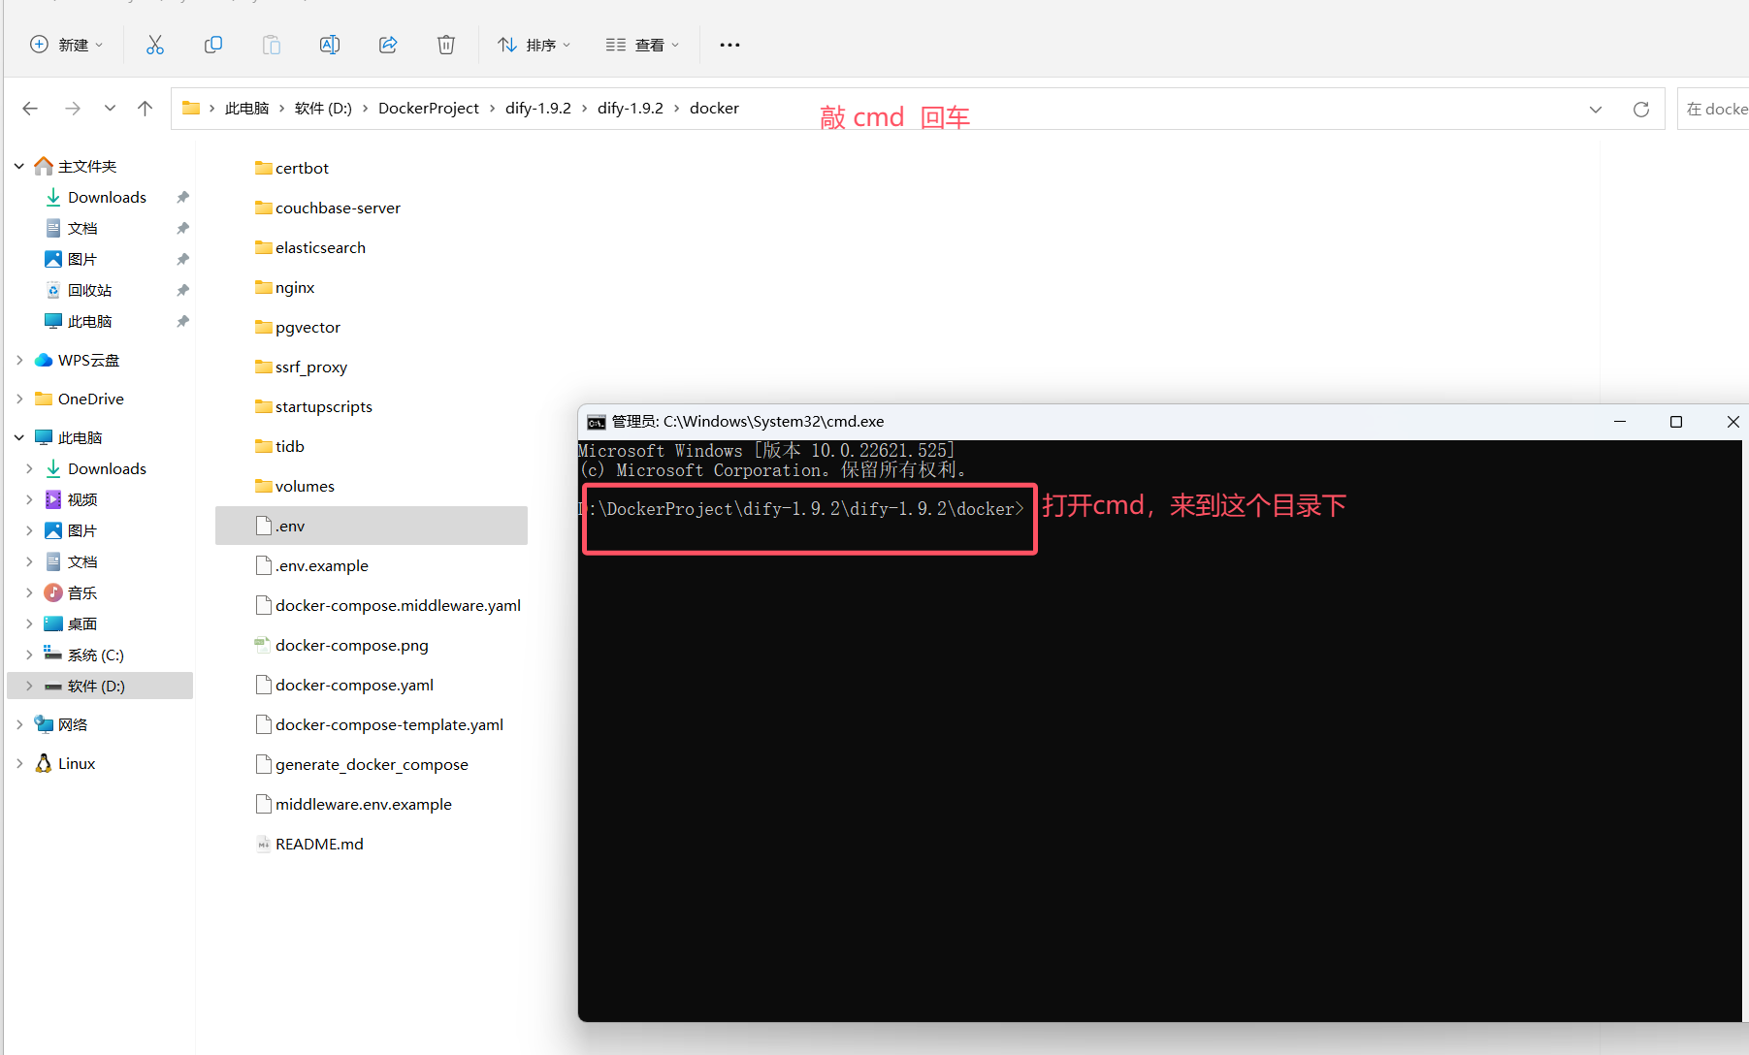Click the .env.example file icon
This screenshot has width=1749, height=1055.
(x=263, y=565)
